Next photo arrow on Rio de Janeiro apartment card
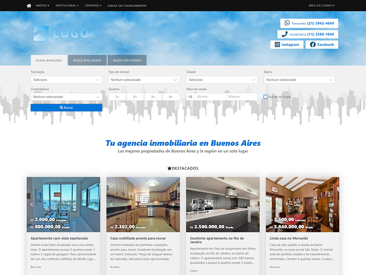Screen dimensions: 366x275 point(254,204)
